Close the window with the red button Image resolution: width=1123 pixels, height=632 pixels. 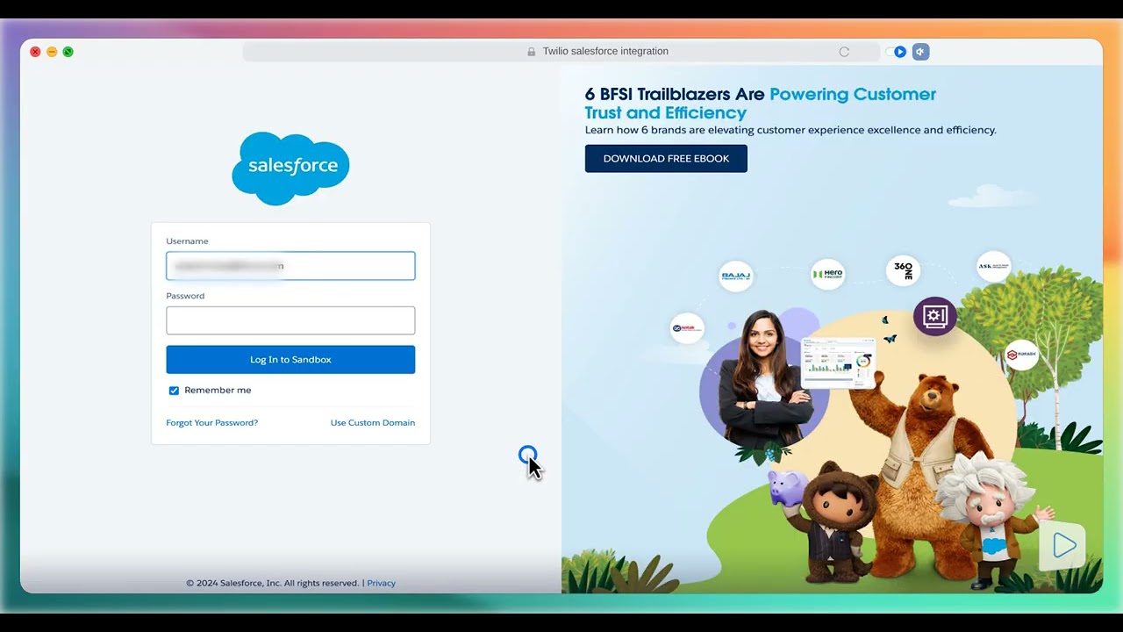(x=35, y=52)
